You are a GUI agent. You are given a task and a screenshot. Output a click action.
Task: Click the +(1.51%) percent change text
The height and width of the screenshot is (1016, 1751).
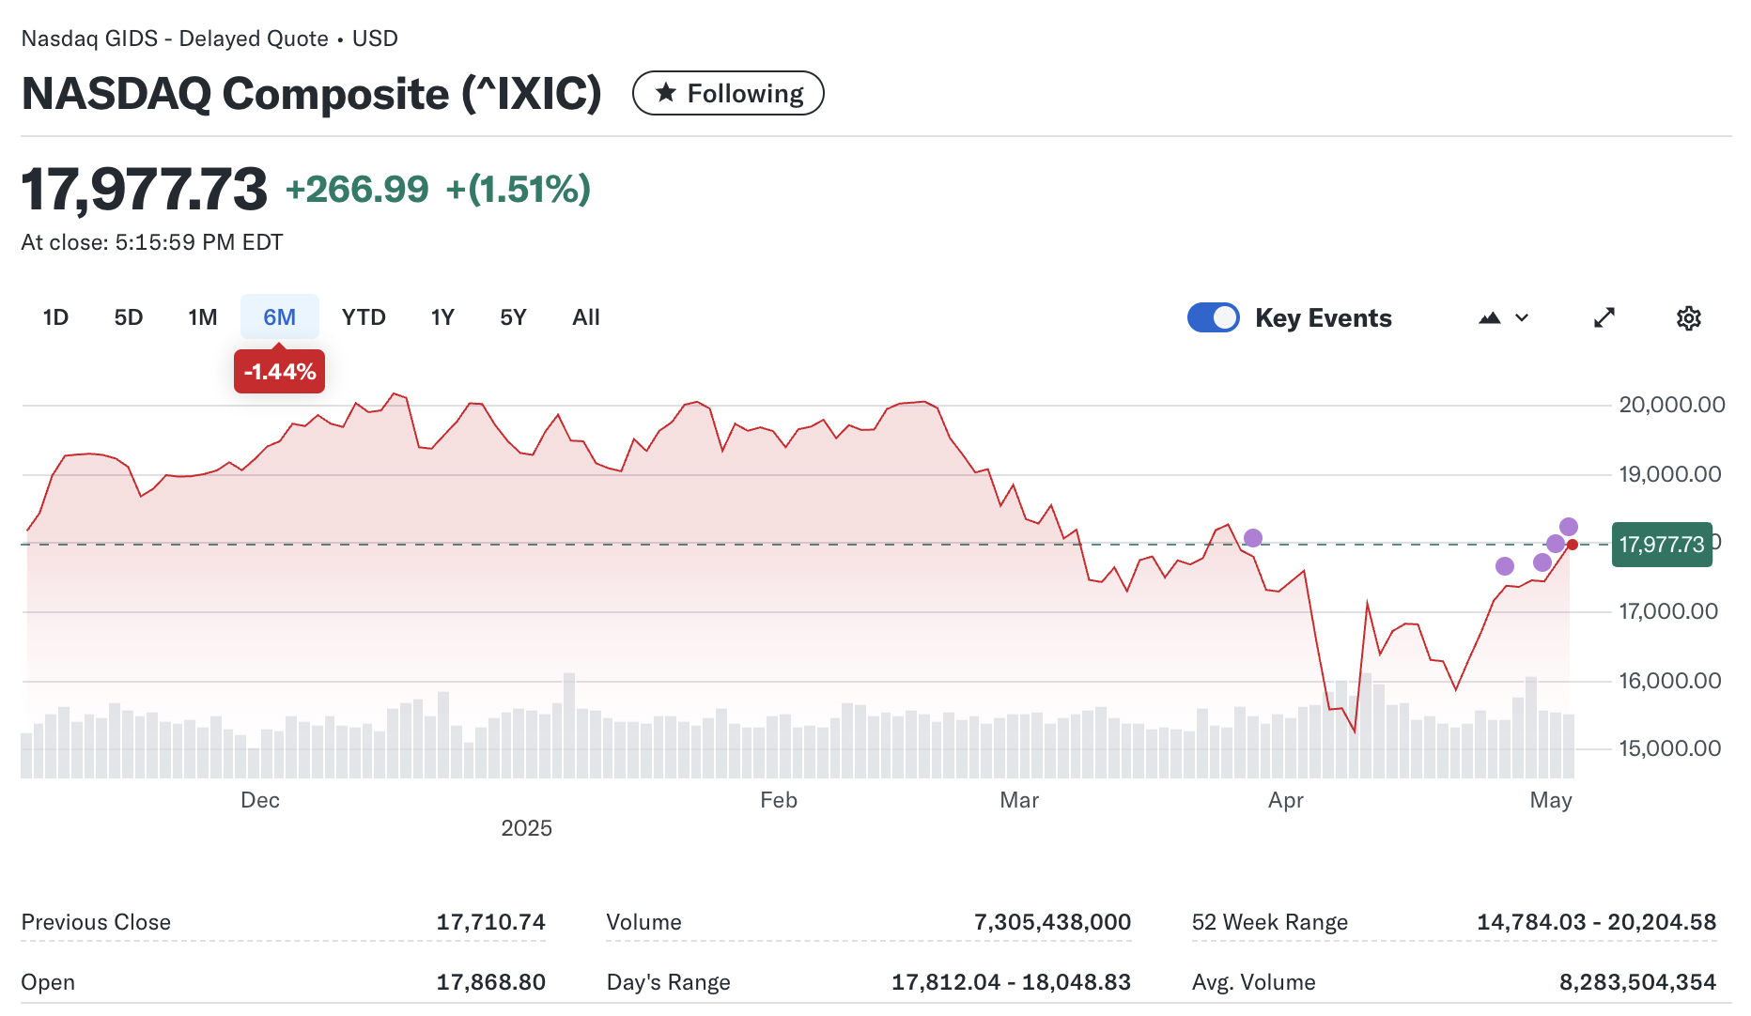[518, 190]
